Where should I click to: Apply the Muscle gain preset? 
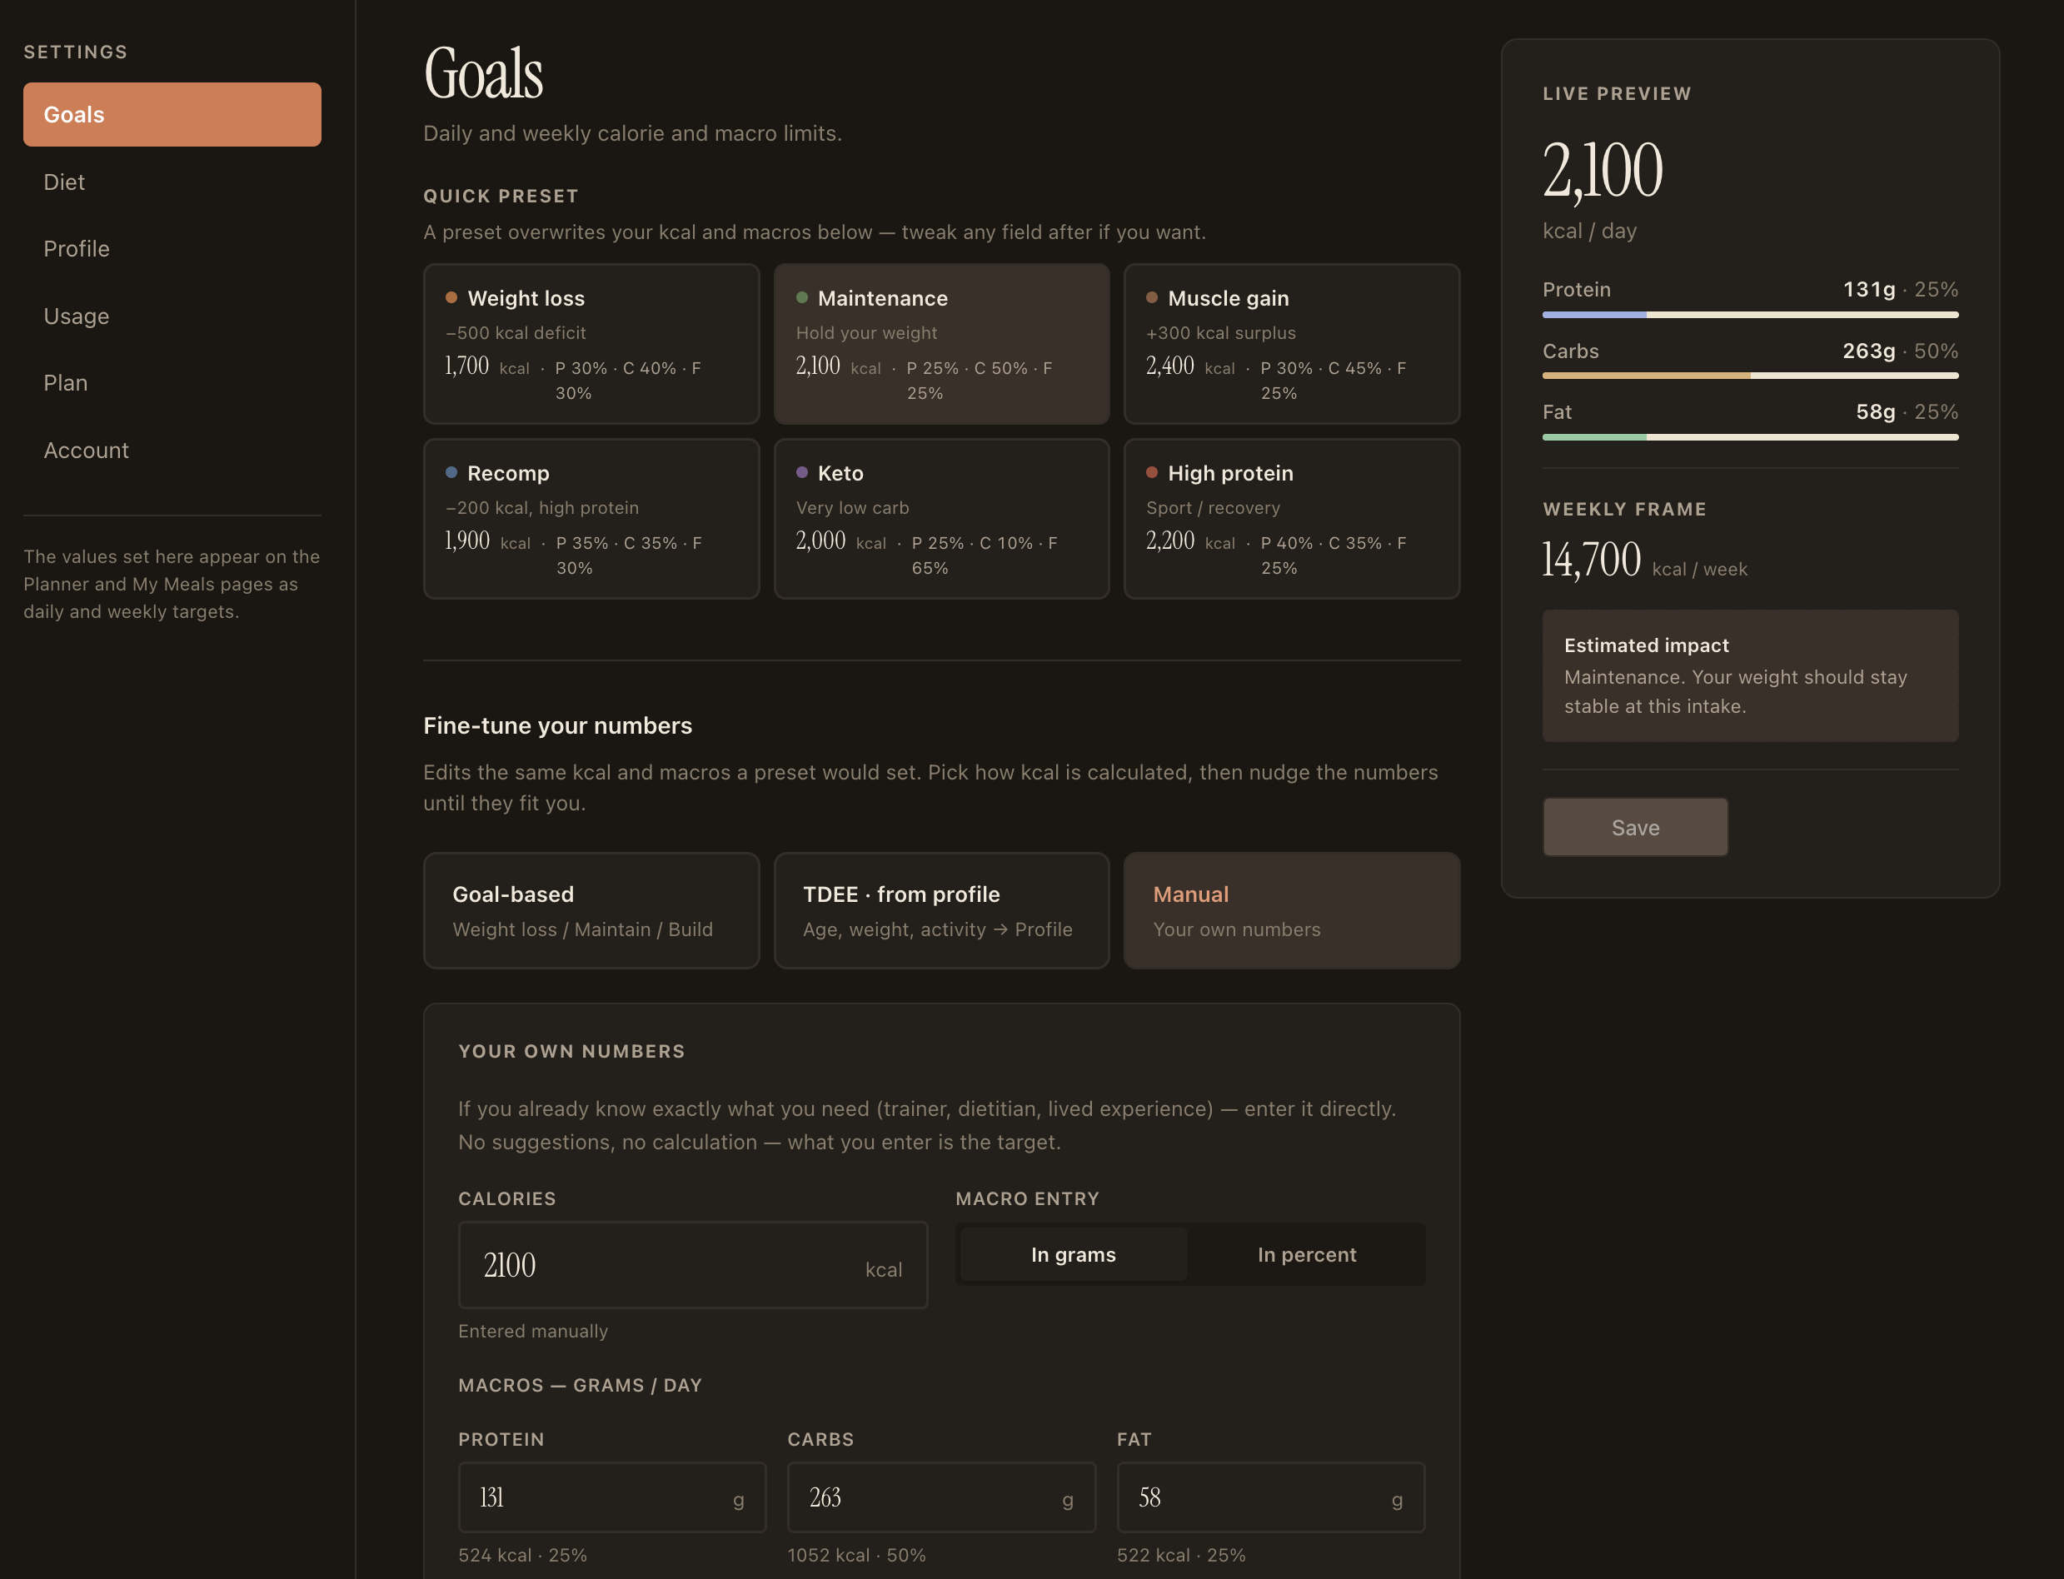[x=1291, y=344]
